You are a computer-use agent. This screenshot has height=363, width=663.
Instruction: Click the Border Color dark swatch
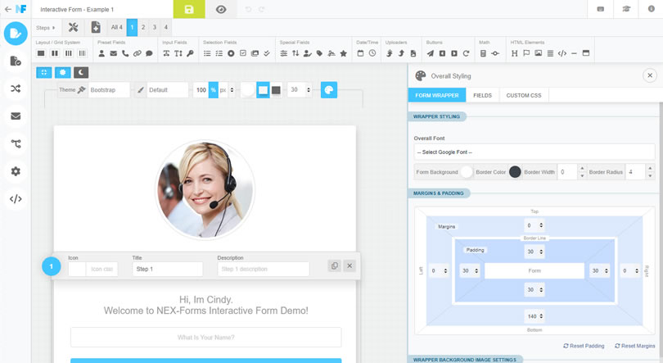click(x=515, y=172)
